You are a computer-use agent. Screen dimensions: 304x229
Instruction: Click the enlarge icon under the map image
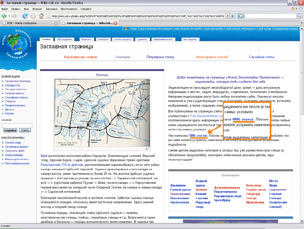(x=147, y=149)
